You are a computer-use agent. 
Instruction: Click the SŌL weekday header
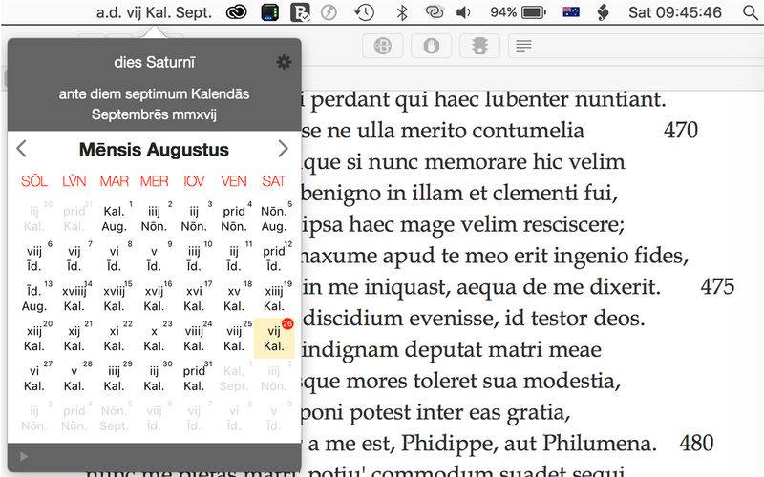[34, 181]
